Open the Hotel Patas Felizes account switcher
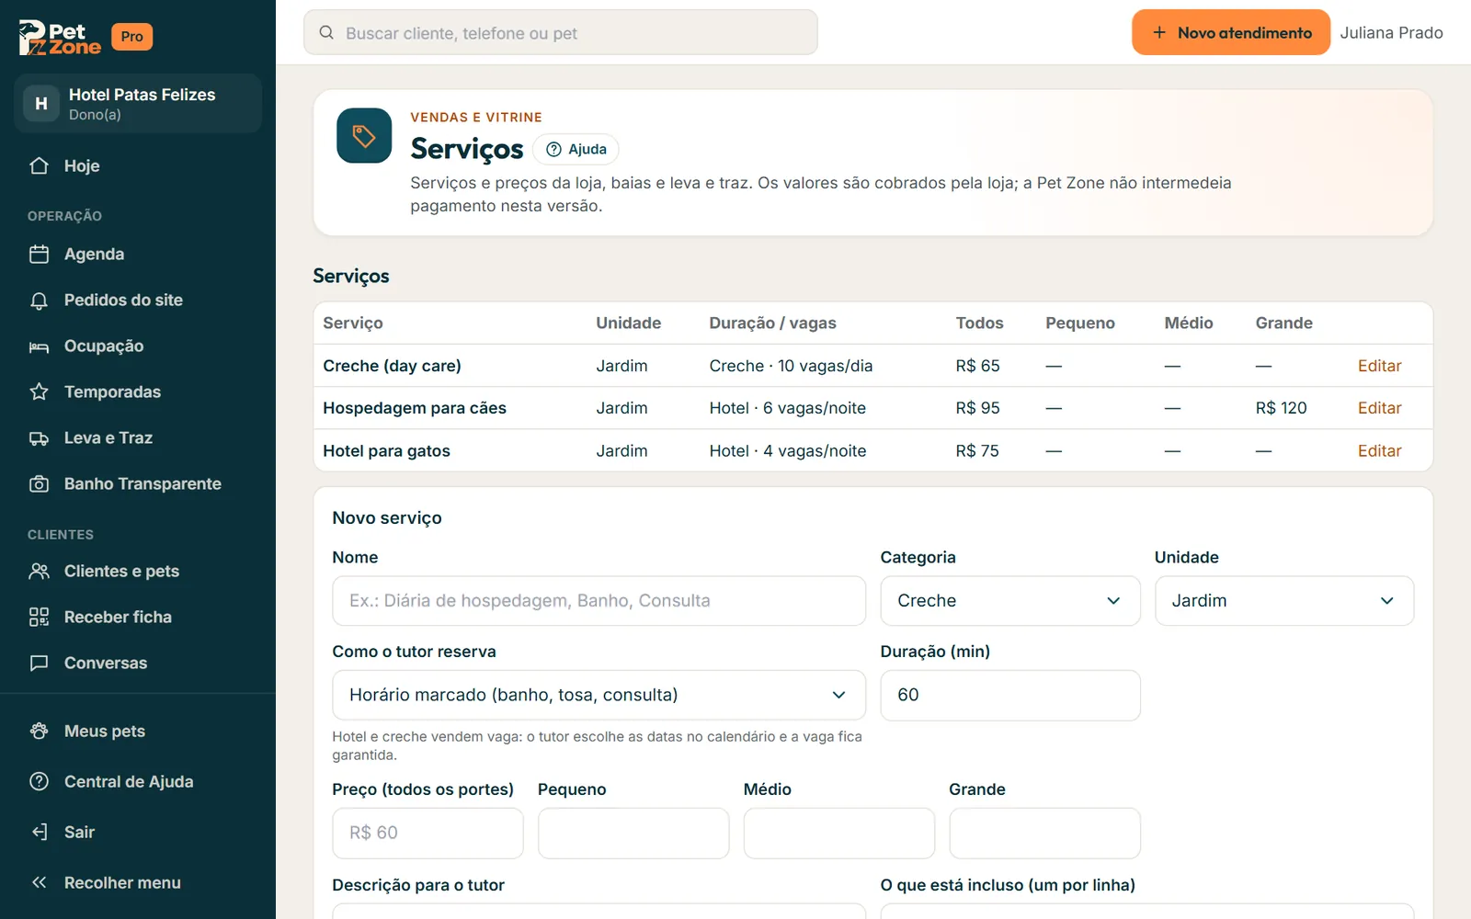This screenshot has height=919, width=1471. point(138,103)
